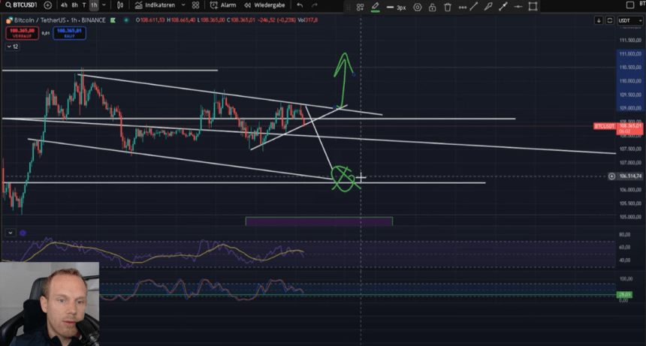
Task: Collapse the lower indicator pane chevron
Action: click(x=11, y=233)
